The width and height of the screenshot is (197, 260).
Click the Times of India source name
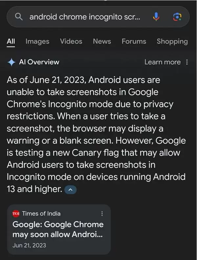[41, 213]
